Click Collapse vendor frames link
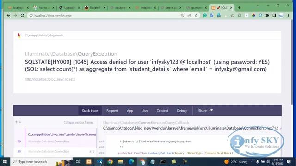The width and height of the screenshot is (296, 166). click(x=78, y=122)
